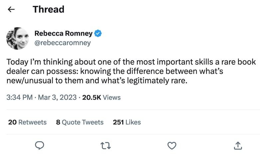Click the Thread heading
The image size is (260, 155).
49,9
